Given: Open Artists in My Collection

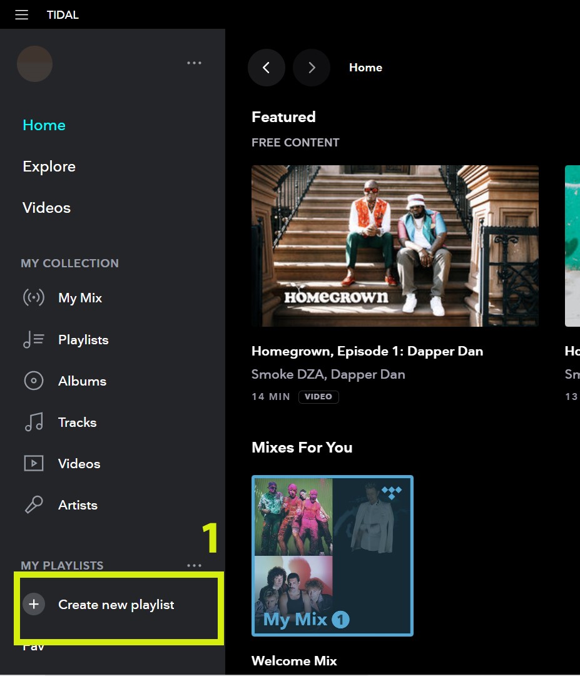Looking at the screenshot, I should click(x=78, y=505).
